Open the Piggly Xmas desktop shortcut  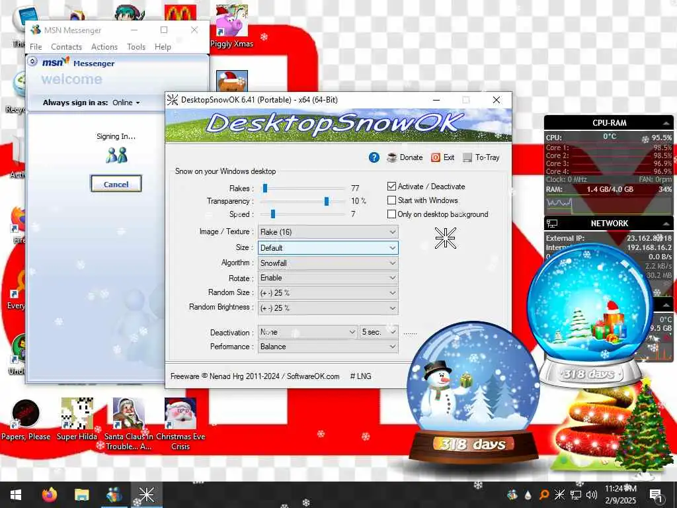point(231,26)
